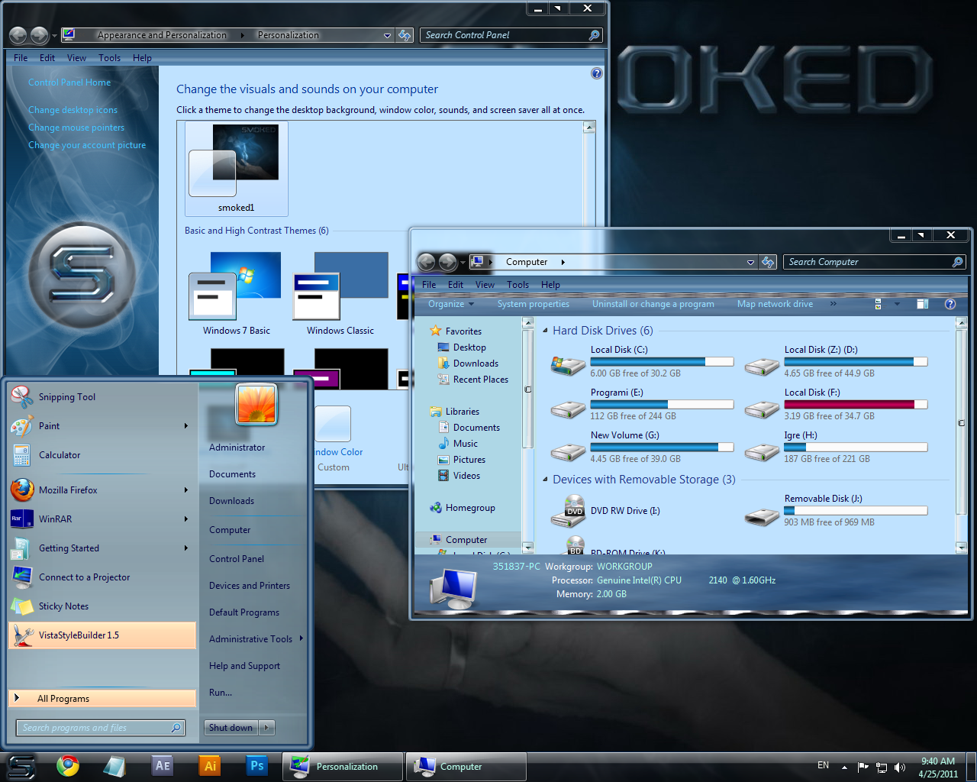
Task: Click Personalization window help icon
Action: (x=596, y=73)
